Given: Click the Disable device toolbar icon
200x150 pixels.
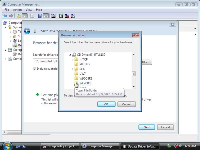Looking at the screenshot, I should pos(72,16).
